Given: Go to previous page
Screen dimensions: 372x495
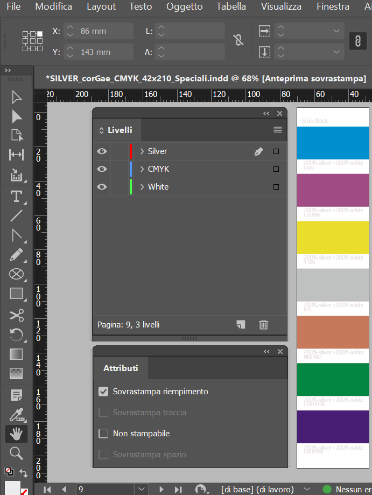Looking at the screenshot, I should tap(64, 489).
